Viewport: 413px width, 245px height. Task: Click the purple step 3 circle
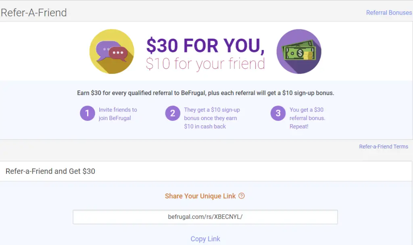(278, 113)
